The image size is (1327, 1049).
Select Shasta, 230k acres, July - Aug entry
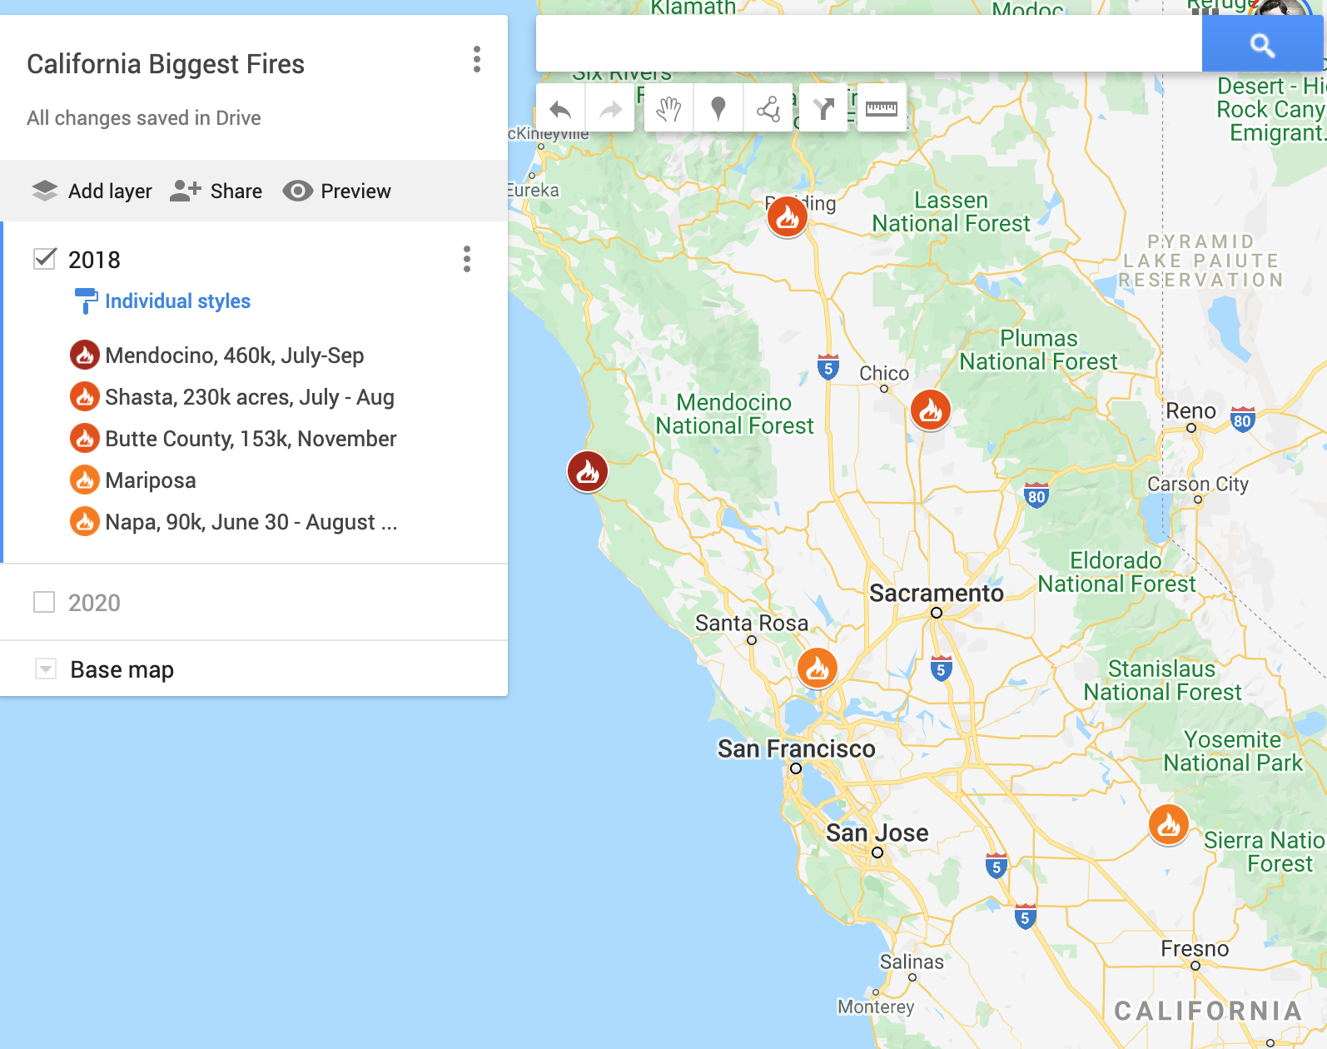tap(250, 397)
